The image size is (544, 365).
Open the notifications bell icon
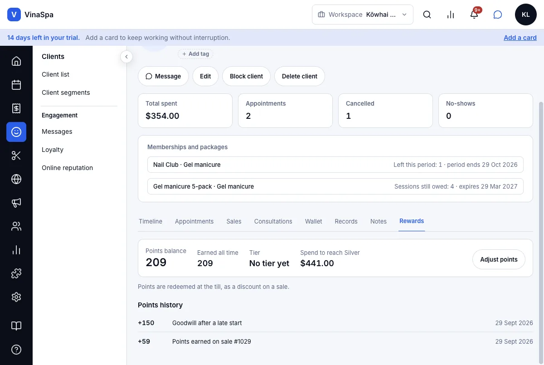[x=474, y=15]
